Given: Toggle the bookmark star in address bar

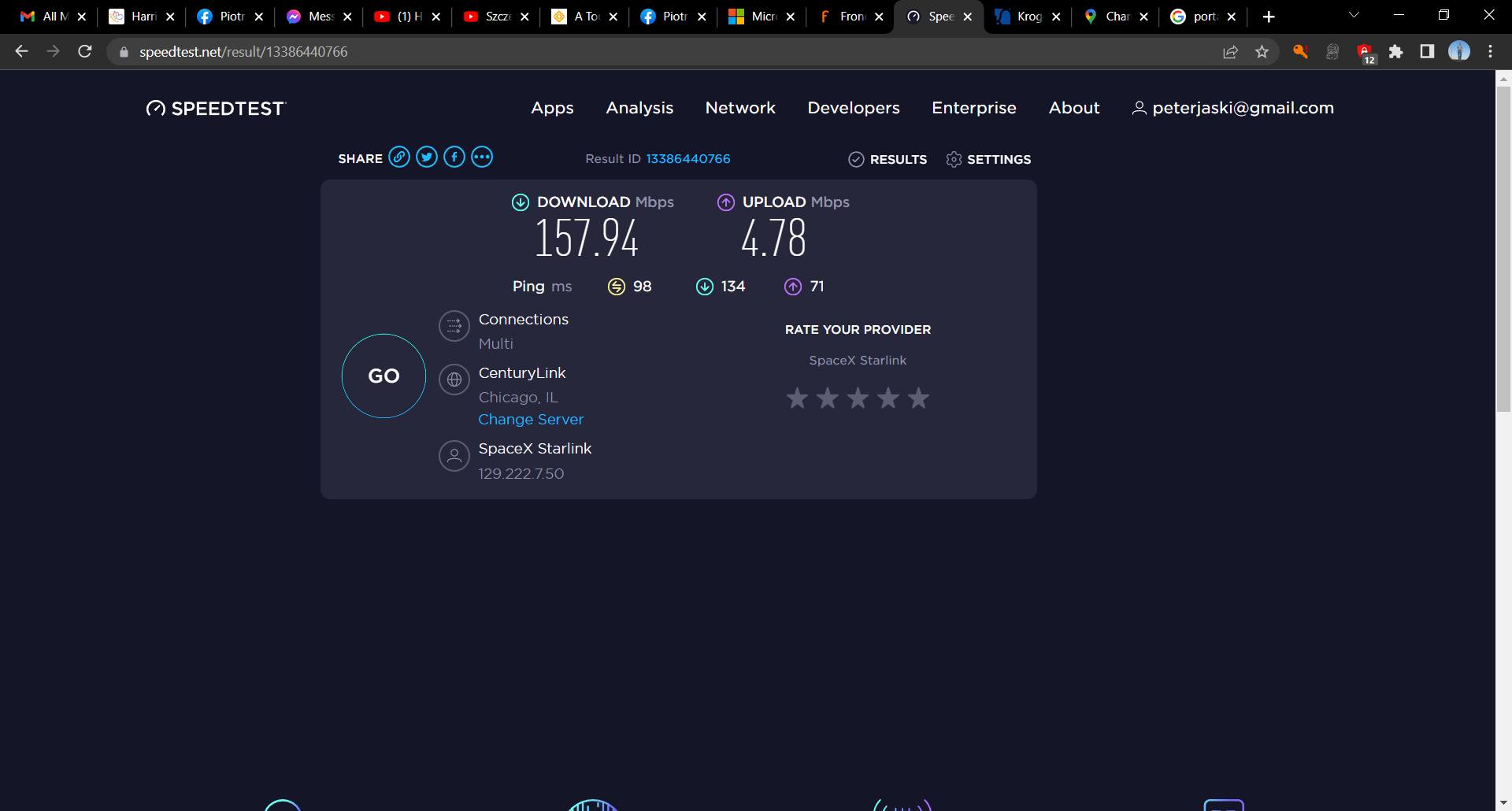Looking at the screenshot, I should tap(1262, 51).
